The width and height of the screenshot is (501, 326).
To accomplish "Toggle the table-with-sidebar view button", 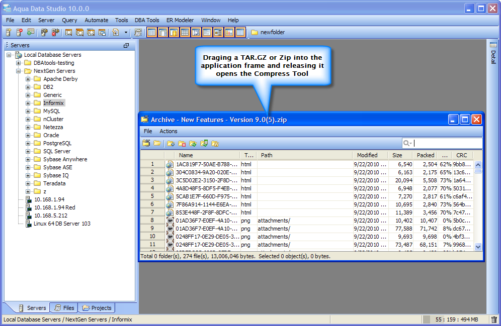I will [163, 32].
